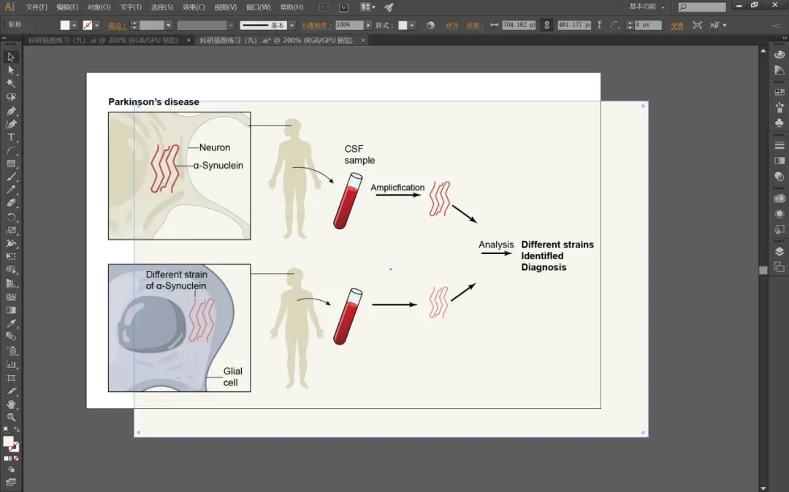The width and height of the screenshot is (789, 492).
Task: Swap the fill and stroke colors
Action: (16, 429)
